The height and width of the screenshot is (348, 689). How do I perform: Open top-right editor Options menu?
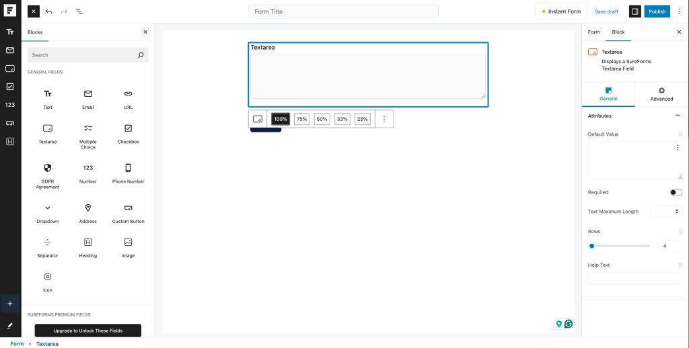click(x=679, y=11)
